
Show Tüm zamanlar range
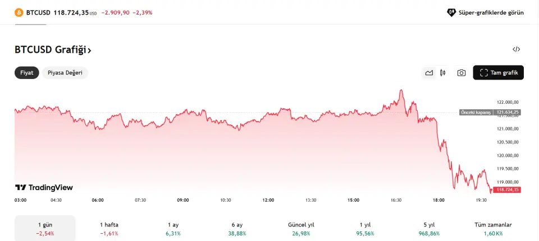pyautogui.click(x=493, y=228)
